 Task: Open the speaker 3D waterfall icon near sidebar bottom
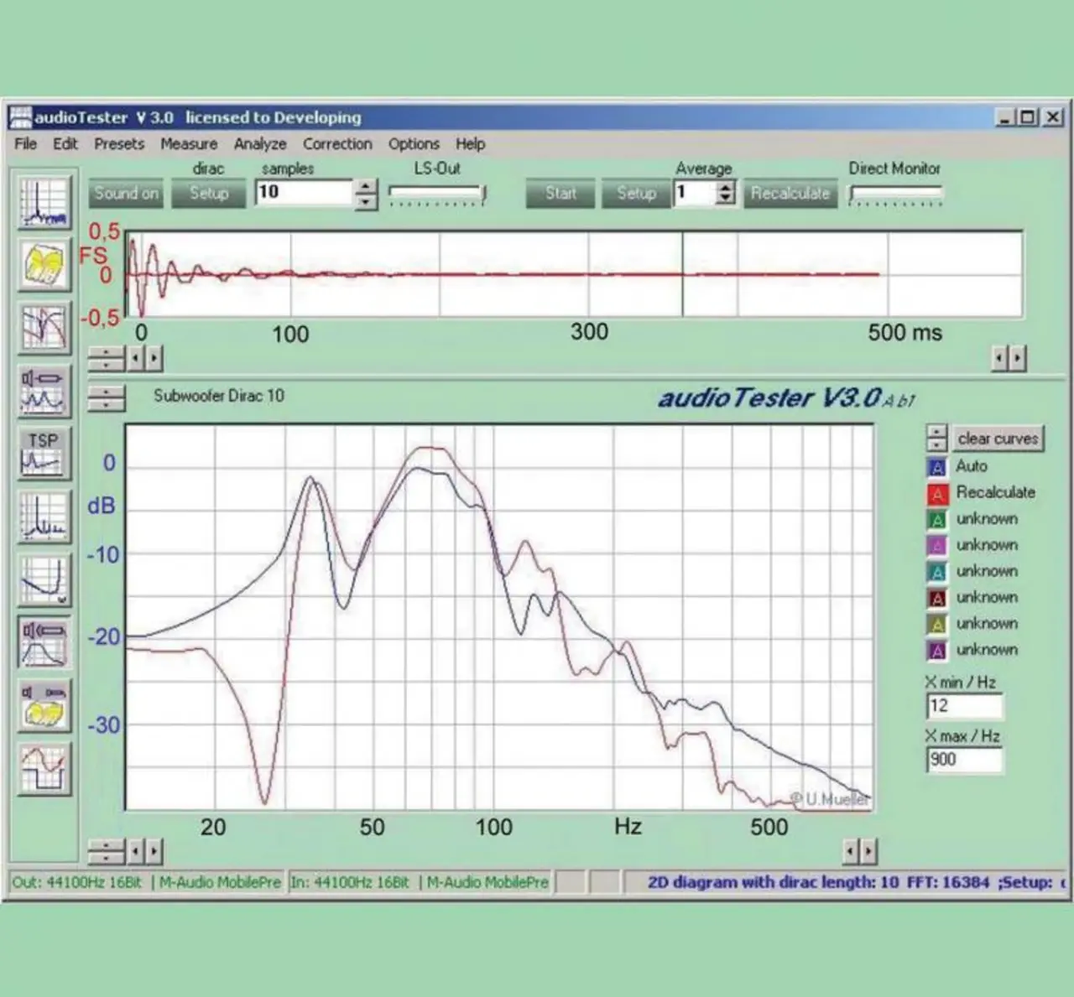tap(44, 705)
